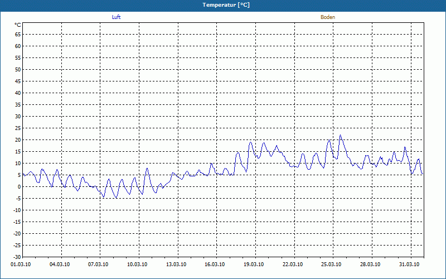Screen dimensions: 446x279
Task: Select the -30 y-axis value
Action: tap(17, 257)
